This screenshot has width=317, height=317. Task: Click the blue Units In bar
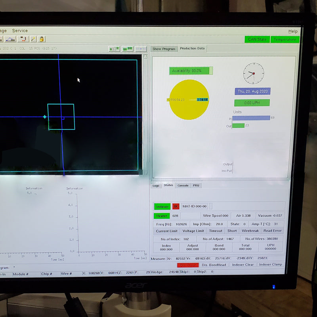click(251, 118)
